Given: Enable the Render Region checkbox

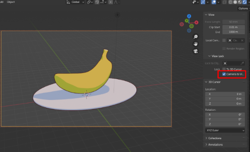Looking at the screenshot, I should [224, 49].
